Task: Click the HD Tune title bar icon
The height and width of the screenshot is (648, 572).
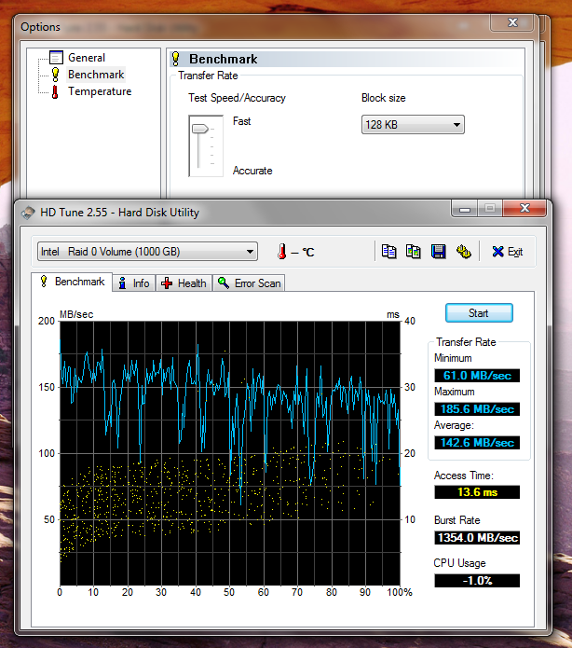Action: coord(28,212)
